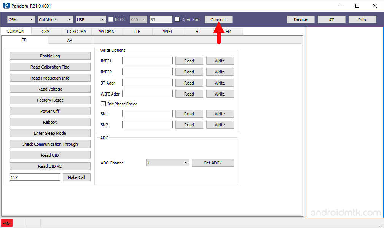Open the WIFI tab
Screen dimensions: 384x228
pos(167,32)
